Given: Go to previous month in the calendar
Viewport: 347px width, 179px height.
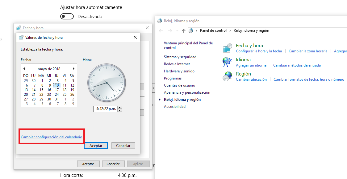Looking at the screenshot, I should point(24,69).
